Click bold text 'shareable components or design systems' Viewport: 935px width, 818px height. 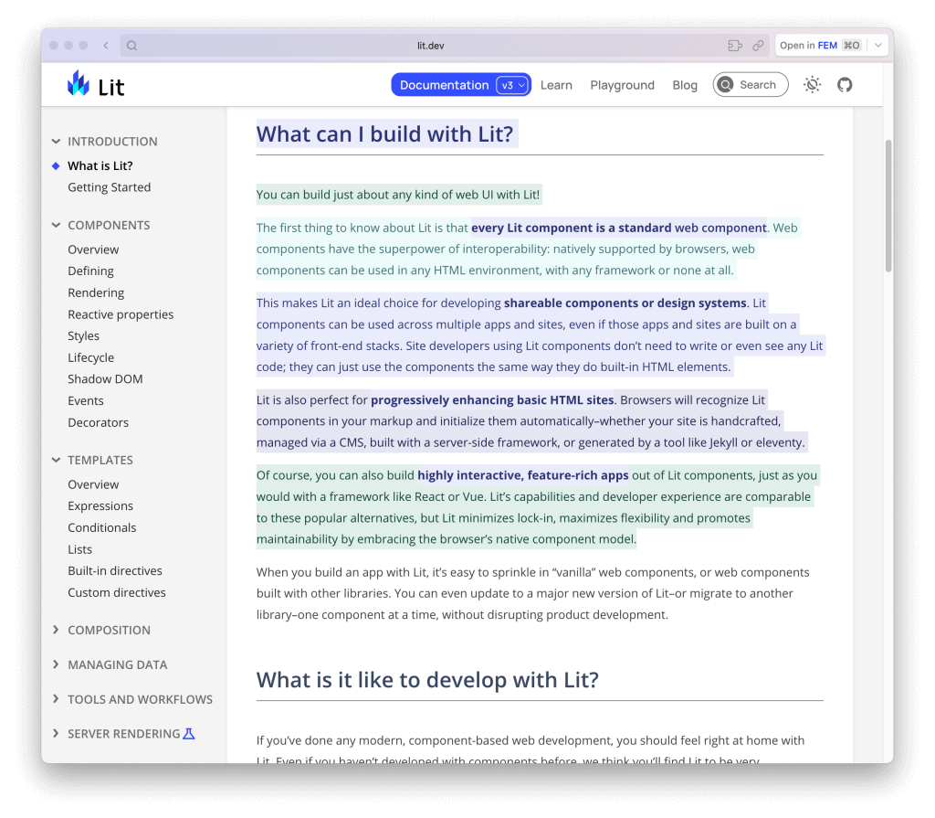coord(625,303)
